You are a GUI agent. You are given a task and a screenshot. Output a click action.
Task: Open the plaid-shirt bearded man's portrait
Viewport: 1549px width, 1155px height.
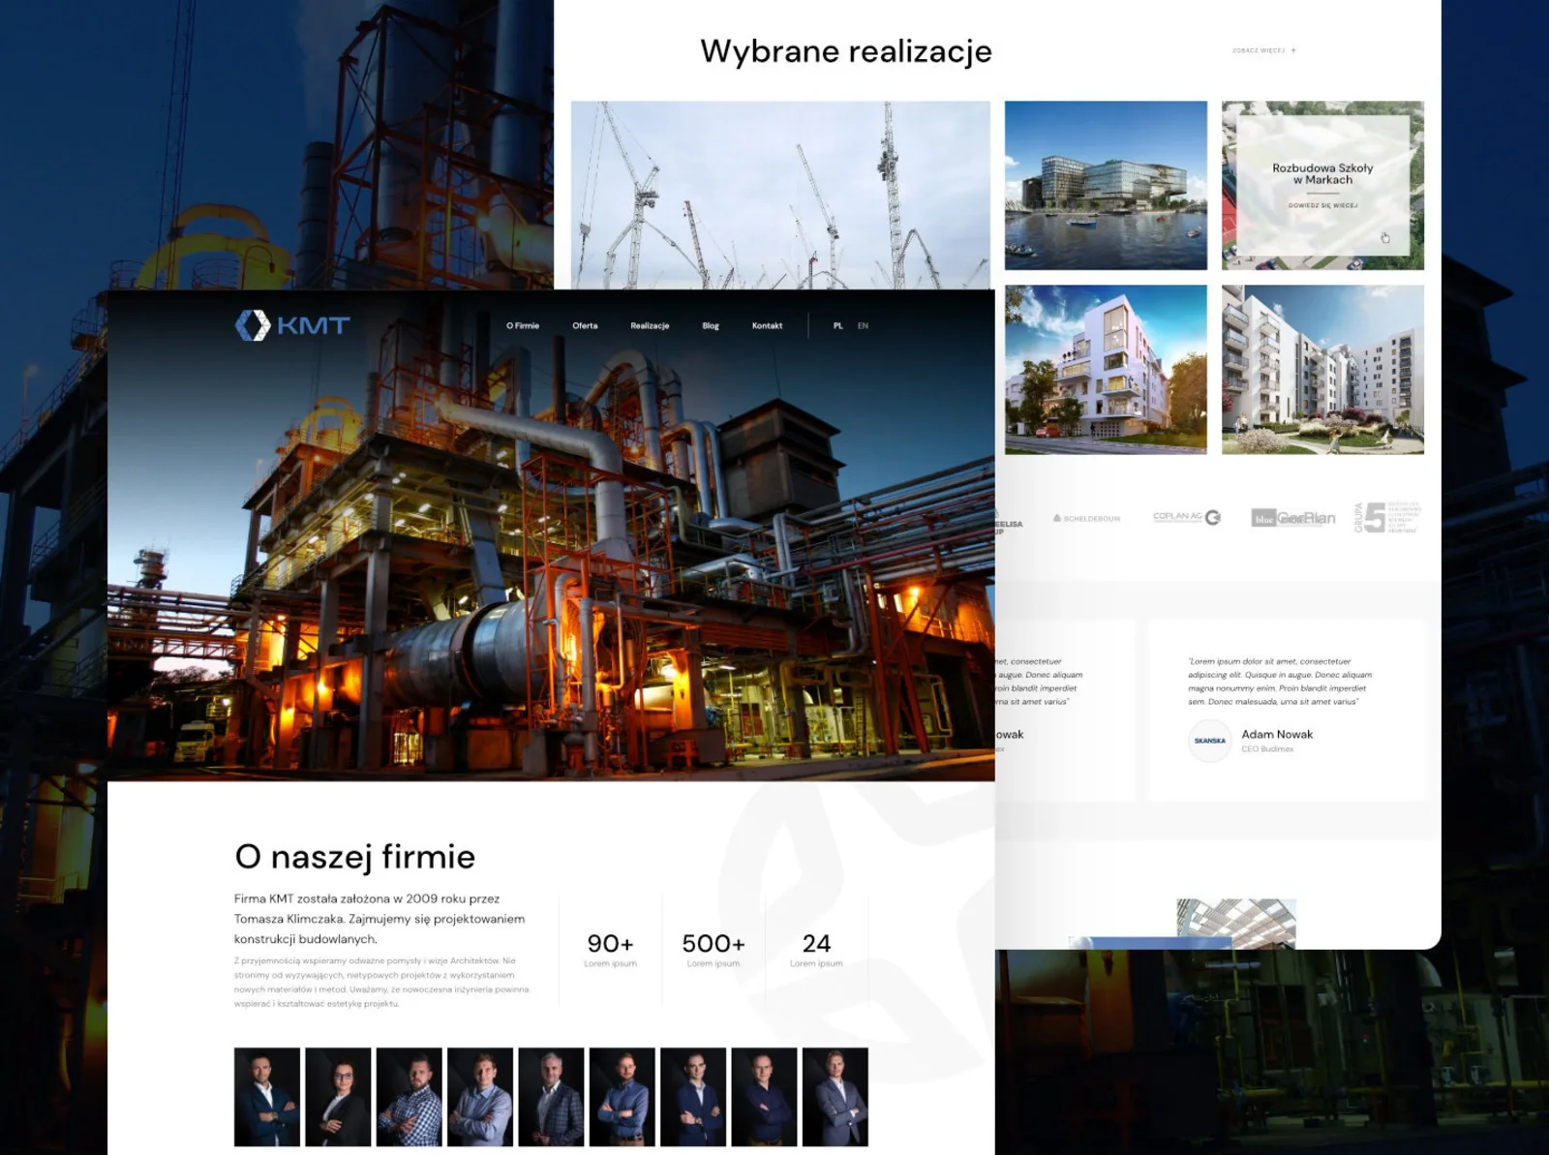click(x=410, y=1097)
